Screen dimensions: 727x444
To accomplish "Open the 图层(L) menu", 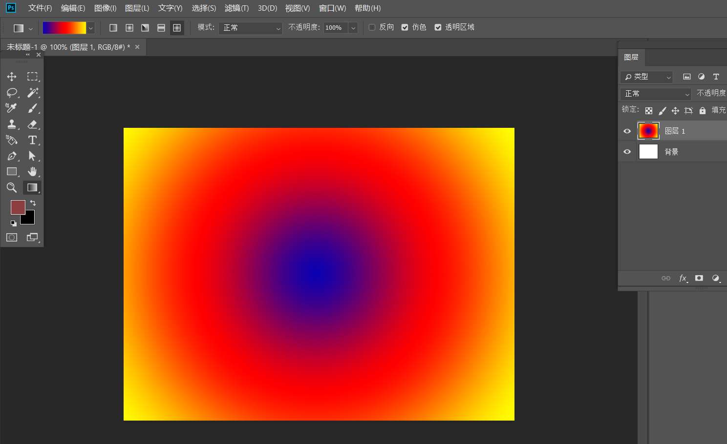I will [137, 8].
